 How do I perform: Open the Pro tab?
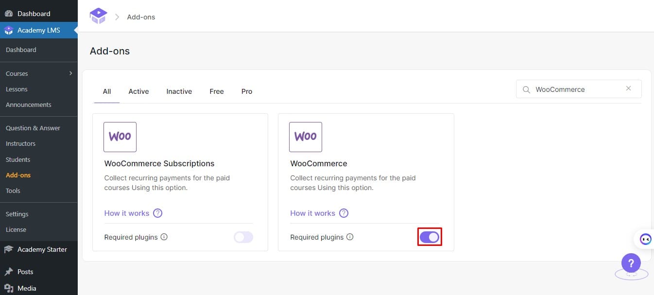tap(246, 91)
